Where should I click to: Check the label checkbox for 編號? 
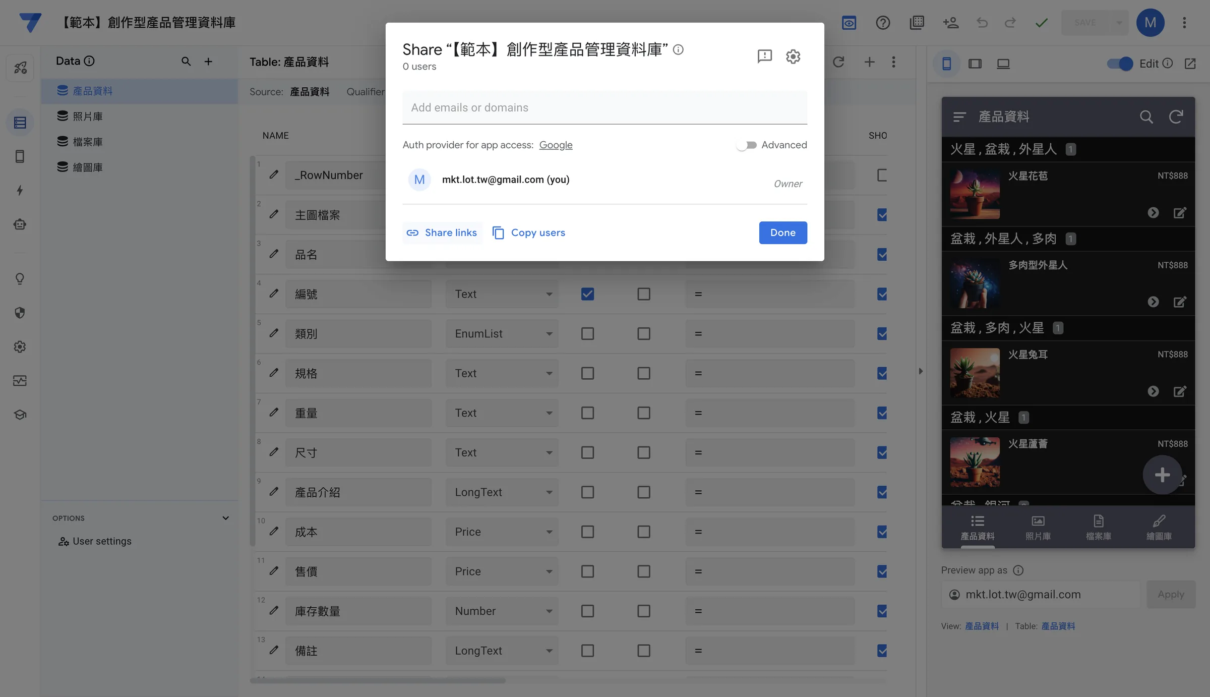point(644,294)
